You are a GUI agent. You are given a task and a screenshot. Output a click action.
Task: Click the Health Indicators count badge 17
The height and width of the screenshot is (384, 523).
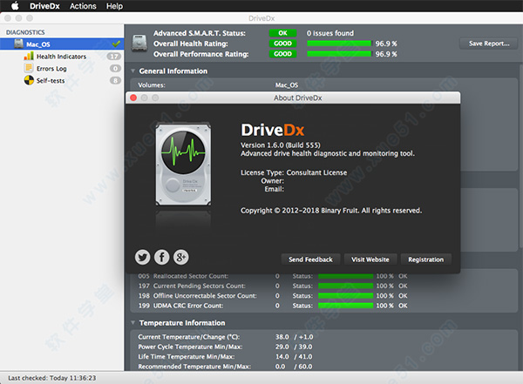[114, 57]
